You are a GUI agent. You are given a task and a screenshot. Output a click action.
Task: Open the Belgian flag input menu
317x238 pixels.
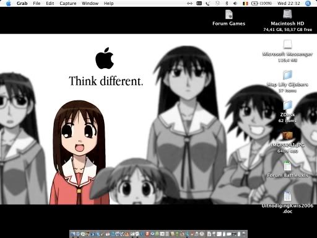(245, 3)
